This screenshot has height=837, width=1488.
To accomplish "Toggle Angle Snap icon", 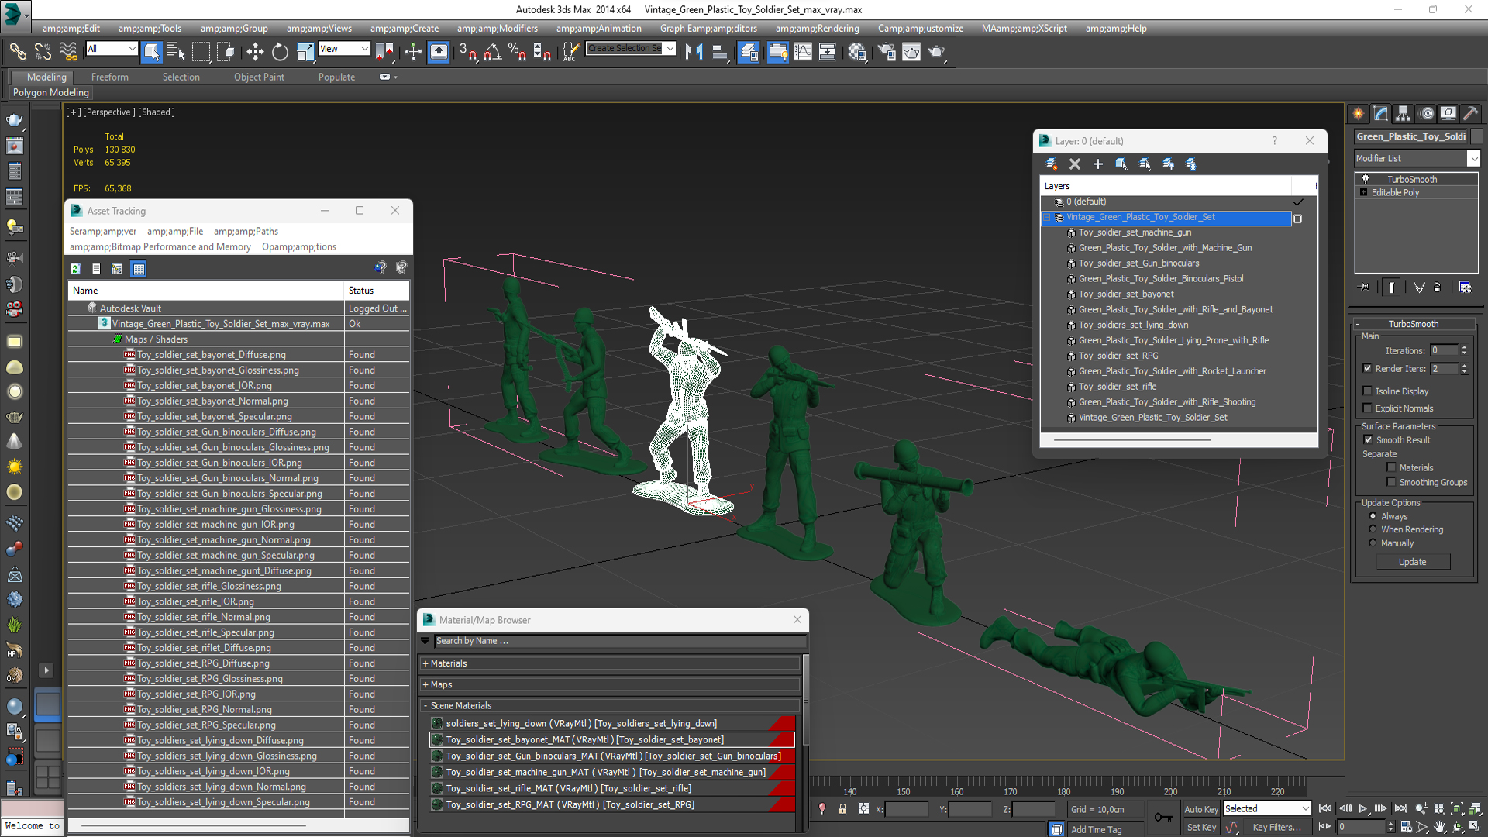I will pos(493,52).
